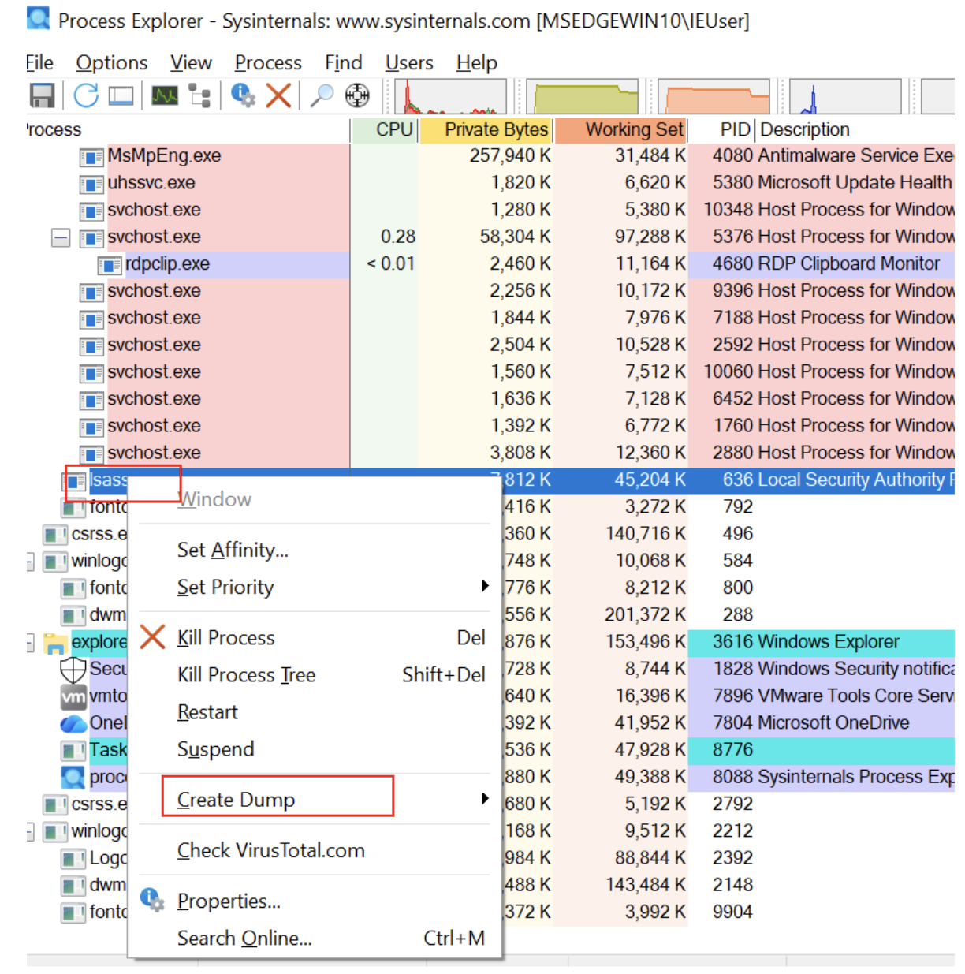This screenshot has width=965, height=974.
Task: Click Check VirusTotal.com menu entry
Action: 270,850
